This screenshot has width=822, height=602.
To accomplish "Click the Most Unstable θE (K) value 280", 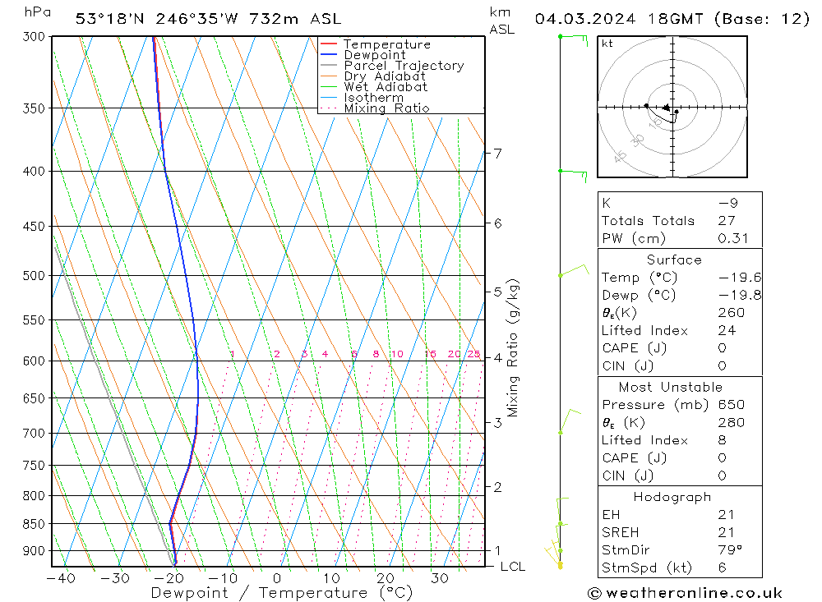I will tap(732, 423).
